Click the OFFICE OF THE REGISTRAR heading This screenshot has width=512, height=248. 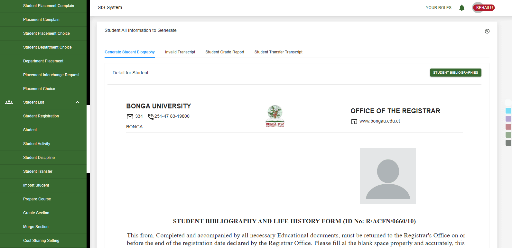coord(395,111)
